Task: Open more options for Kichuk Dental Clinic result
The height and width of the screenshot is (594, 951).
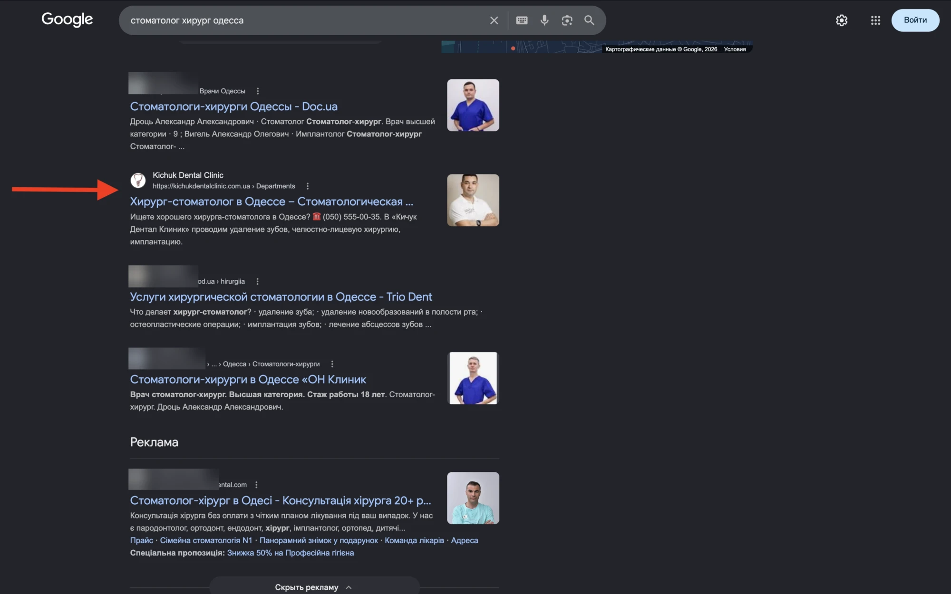Action: point(308,186)
